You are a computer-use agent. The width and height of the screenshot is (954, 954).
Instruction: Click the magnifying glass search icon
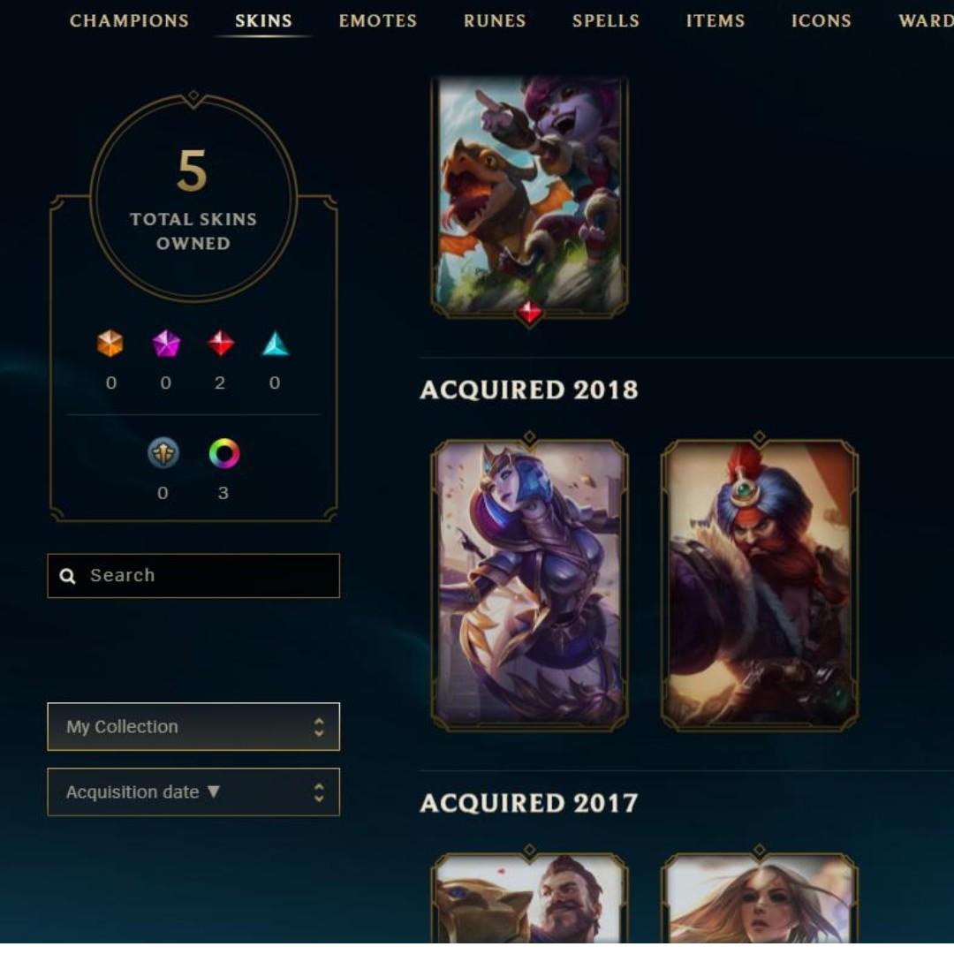(67, 576)
